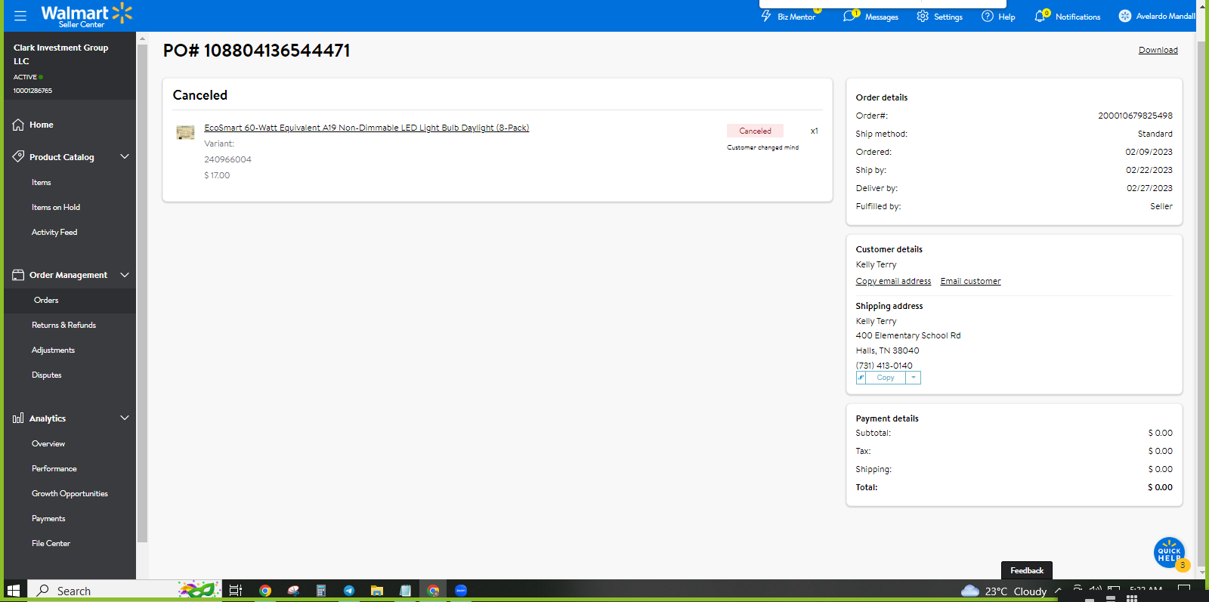Click the item price $ 17.00
Viewport: 1209px width, 602px height.
(x=217, y=175)
